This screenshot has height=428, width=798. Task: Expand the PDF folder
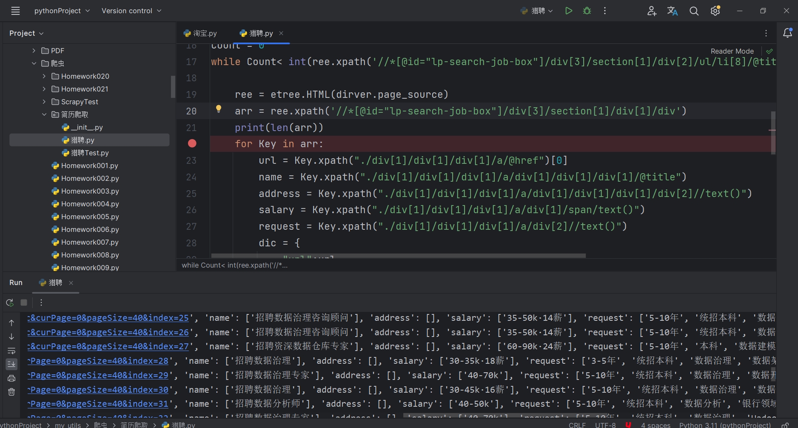coord(34,51)
